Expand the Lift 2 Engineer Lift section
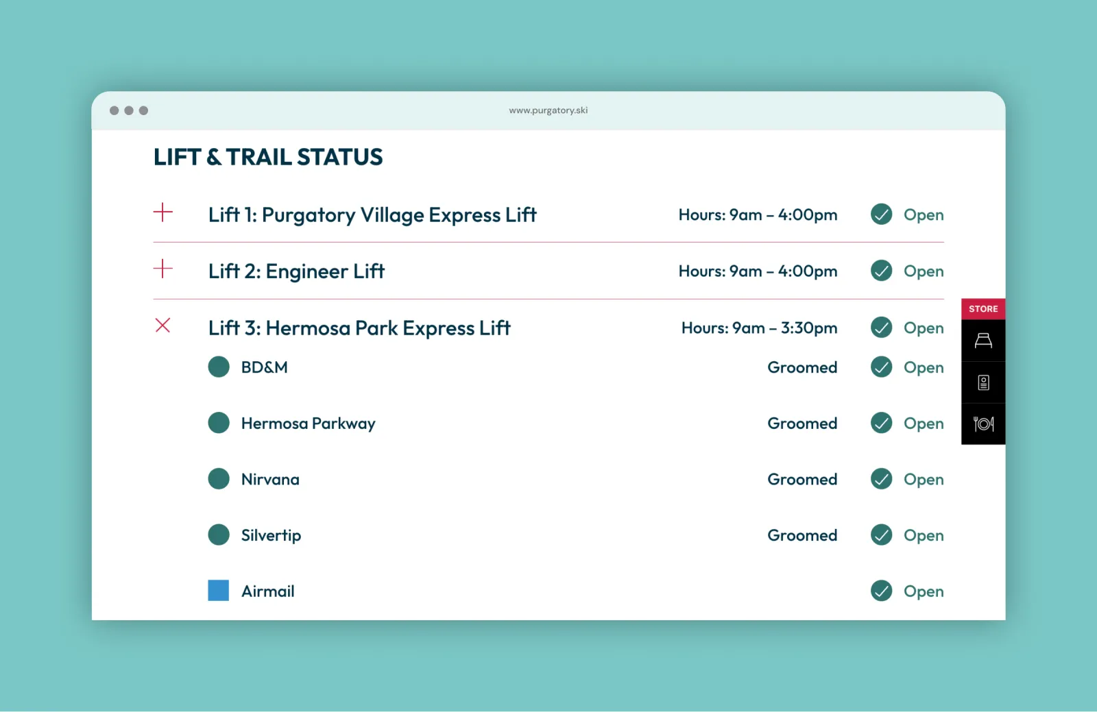 [163, 269]
